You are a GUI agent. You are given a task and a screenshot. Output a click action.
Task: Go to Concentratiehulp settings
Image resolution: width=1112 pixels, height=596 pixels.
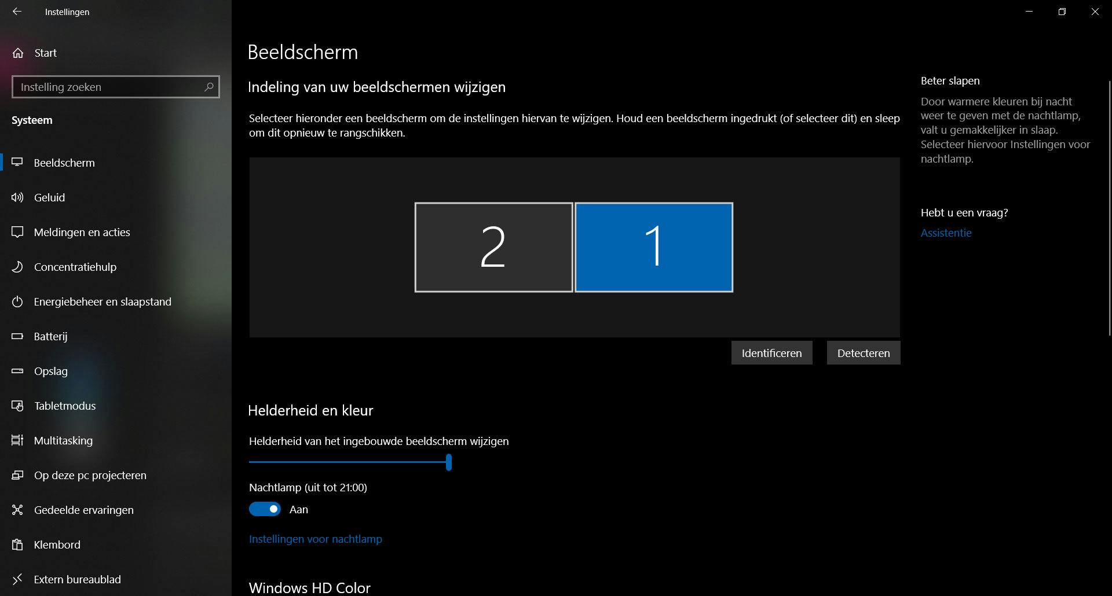116,267
